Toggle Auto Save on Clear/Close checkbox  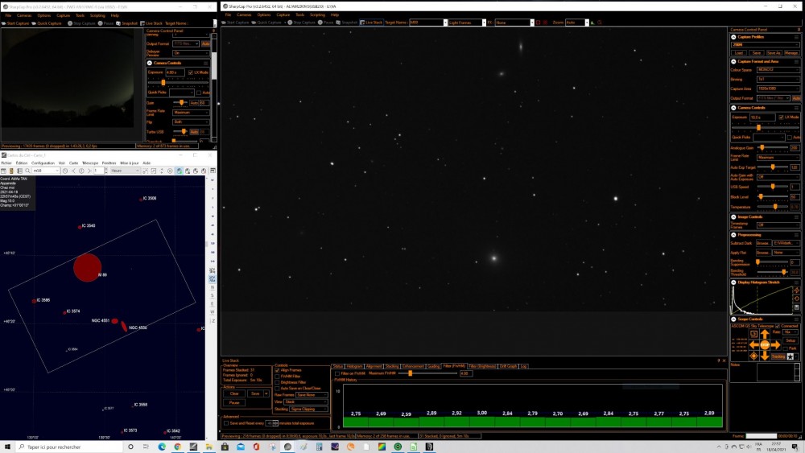point(277,389)
